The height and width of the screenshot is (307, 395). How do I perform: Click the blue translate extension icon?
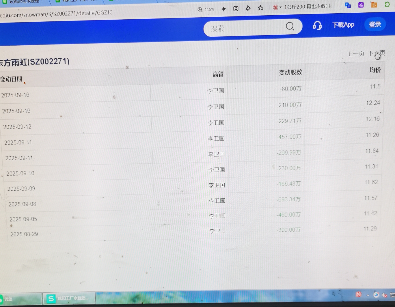tap(348, 5)
